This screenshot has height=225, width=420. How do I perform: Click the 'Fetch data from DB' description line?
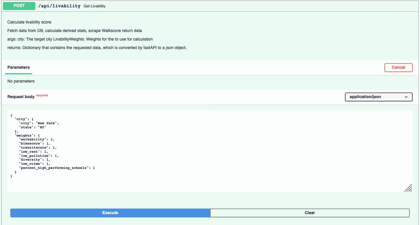pyautogui.click(x=74, y=31)
